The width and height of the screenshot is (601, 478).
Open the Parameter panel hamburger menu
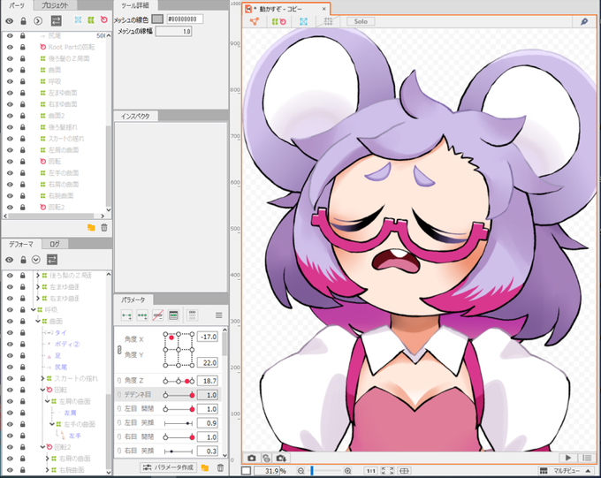point(219,315)
